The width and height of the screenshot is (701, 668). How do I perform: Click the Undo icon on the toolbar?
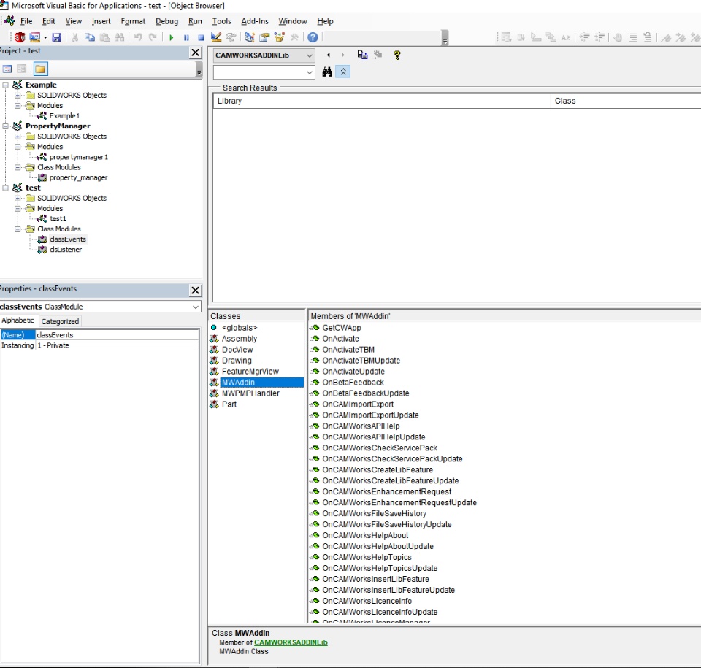[138, 37]
